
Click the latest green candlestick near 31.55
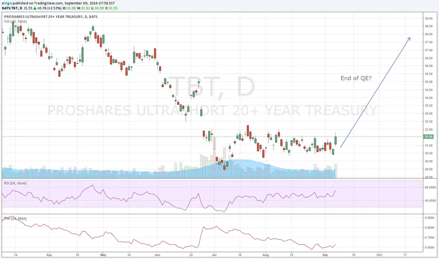[x=336, y=139]
